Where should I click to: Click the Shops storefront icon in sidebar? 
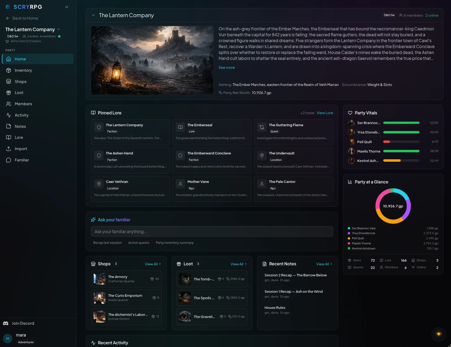click(9, 81)
